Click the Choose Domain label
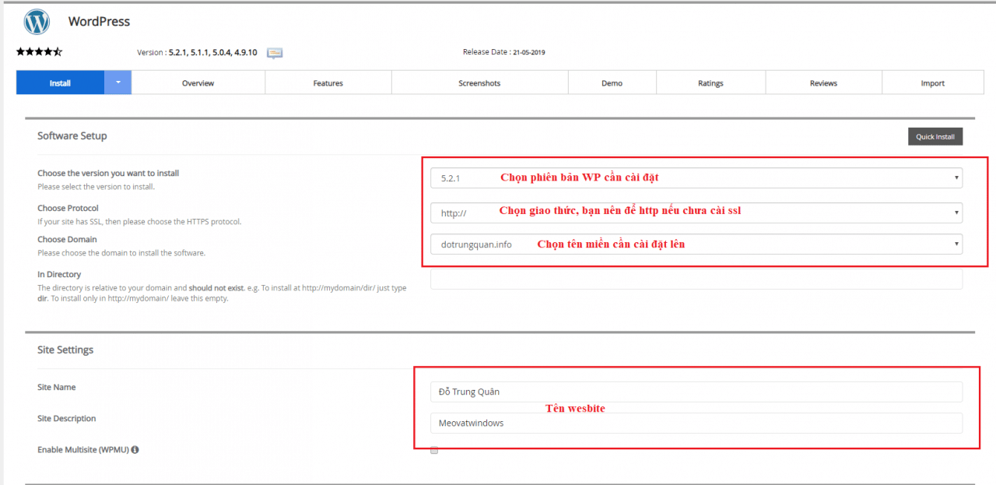Screen dimensions: 996x485 coord(67,239)
